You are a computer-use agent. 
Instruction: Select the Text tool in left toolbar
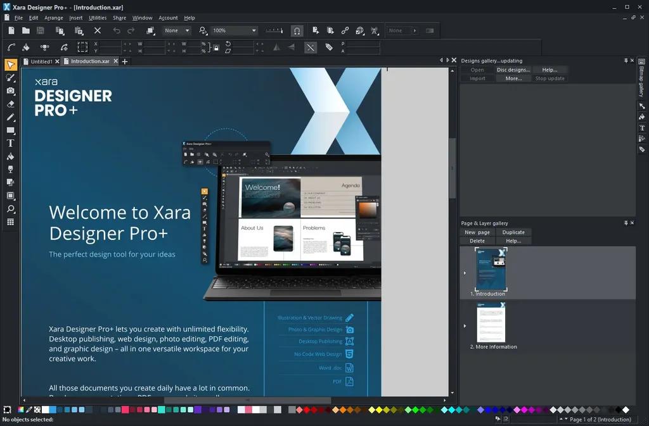[x=11, y=144]
